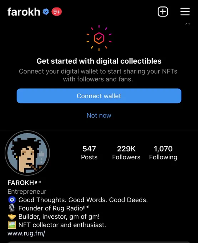Image resolution: width=198 pixels, height=243 pixels.
Task: Tap the digital collectibles hexagon checkmark icon
Action: (99, 38)
